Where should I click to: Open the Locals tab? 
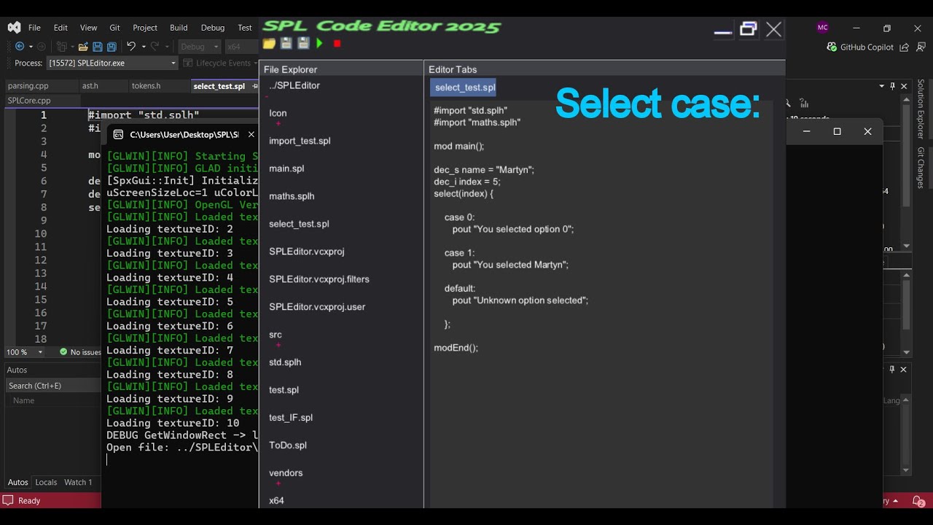[46, 482]
